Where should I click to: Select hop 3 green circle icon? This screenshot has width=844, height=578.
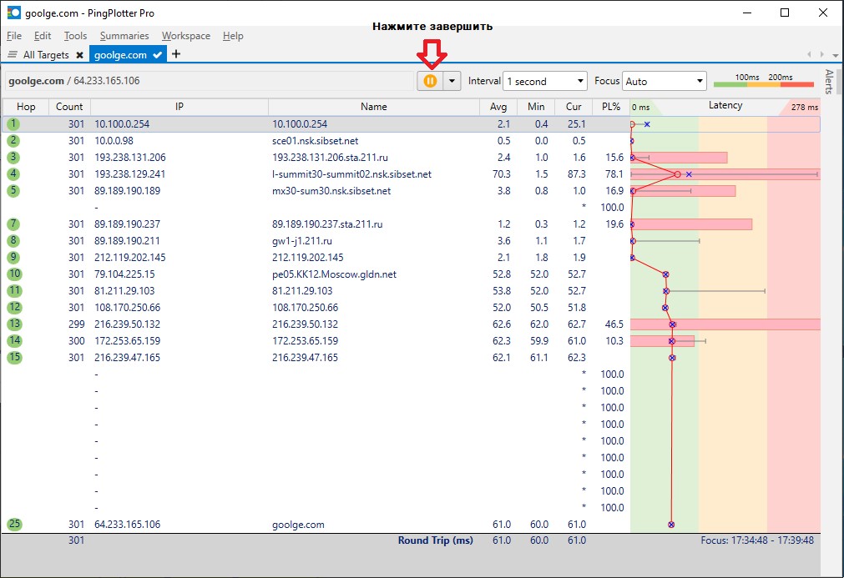(13, 158)
